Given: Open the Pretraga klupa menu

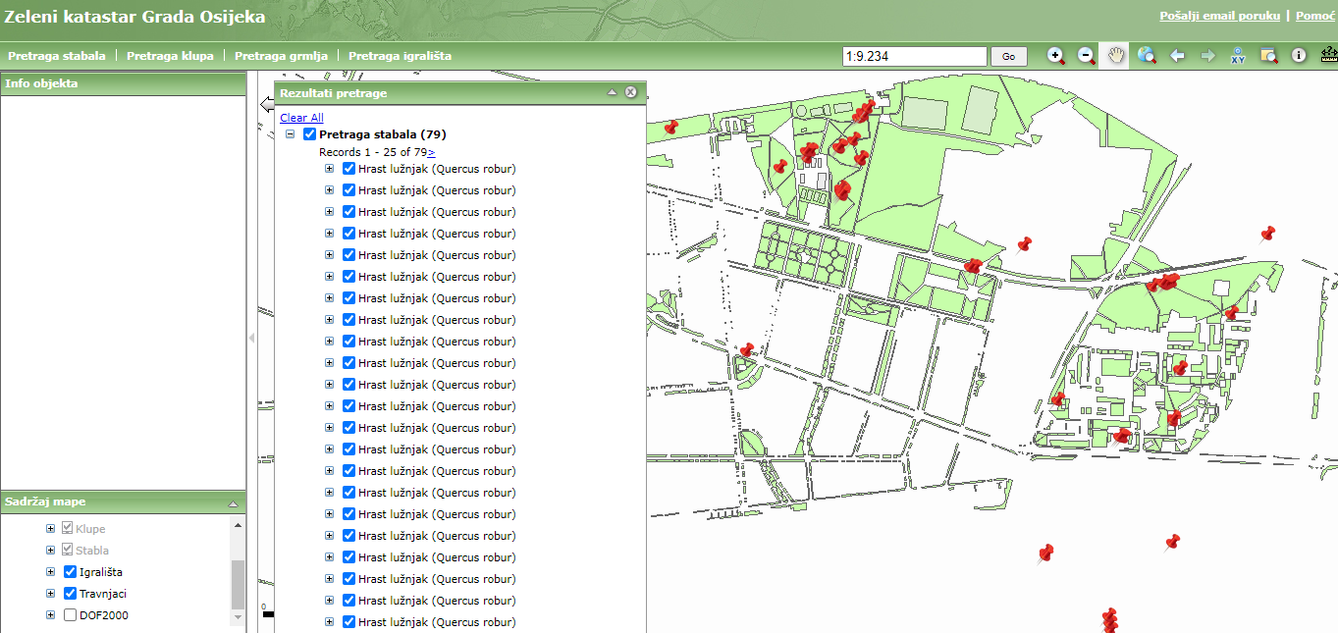Looking at the screenshot, I should point(170,56).
